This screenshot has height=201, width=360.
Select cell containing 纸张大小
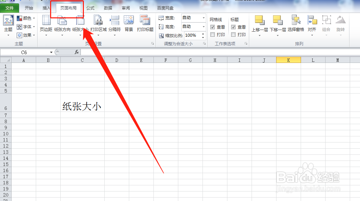[x=82, y=102]
